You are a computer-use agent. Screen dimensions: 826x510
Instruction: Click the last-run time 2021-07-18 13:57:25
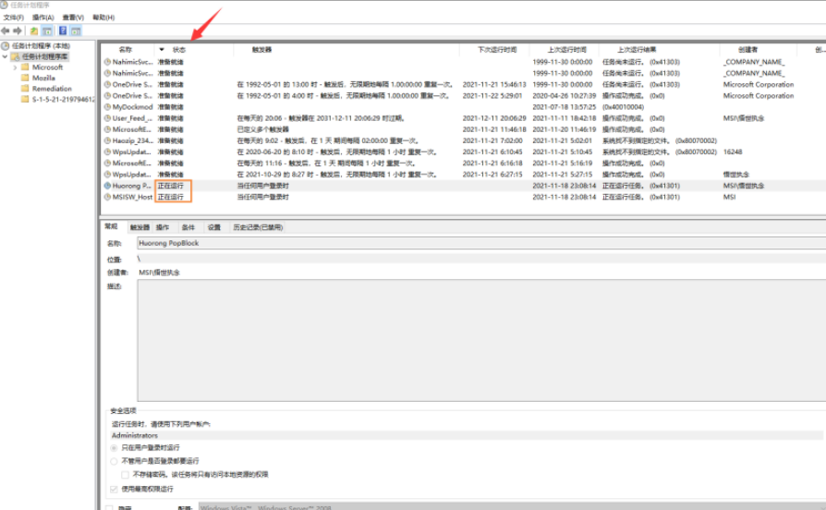click(x=565, y=107)
